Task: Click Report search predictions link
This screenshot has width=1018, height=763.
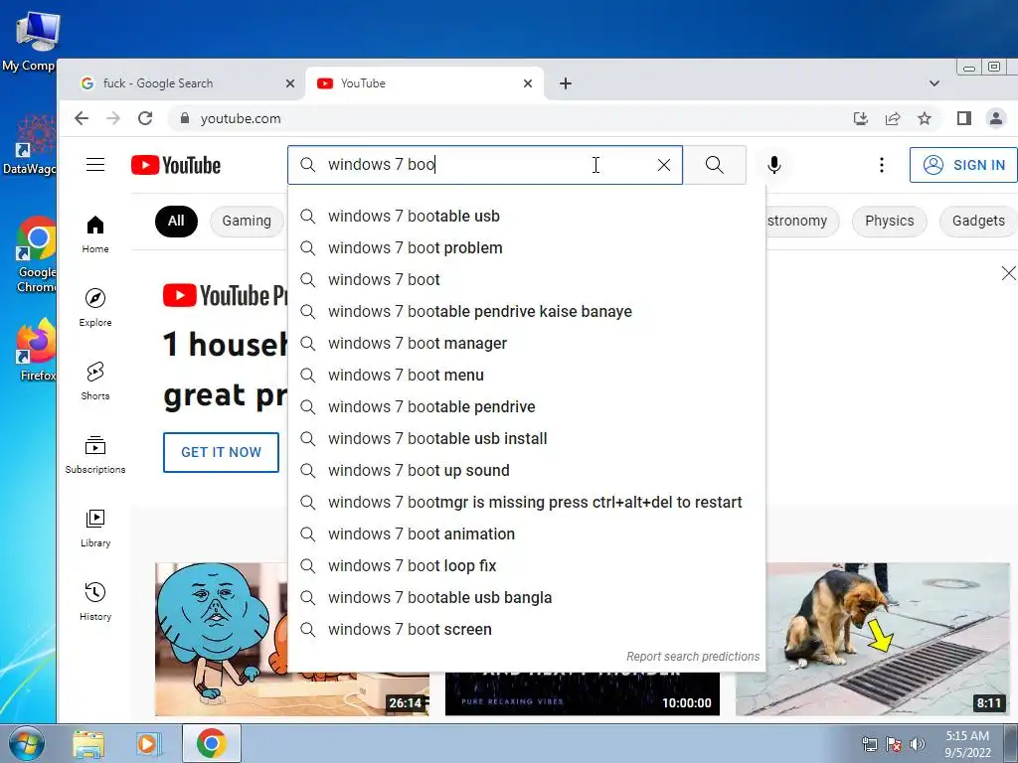Action: point(693,657)
